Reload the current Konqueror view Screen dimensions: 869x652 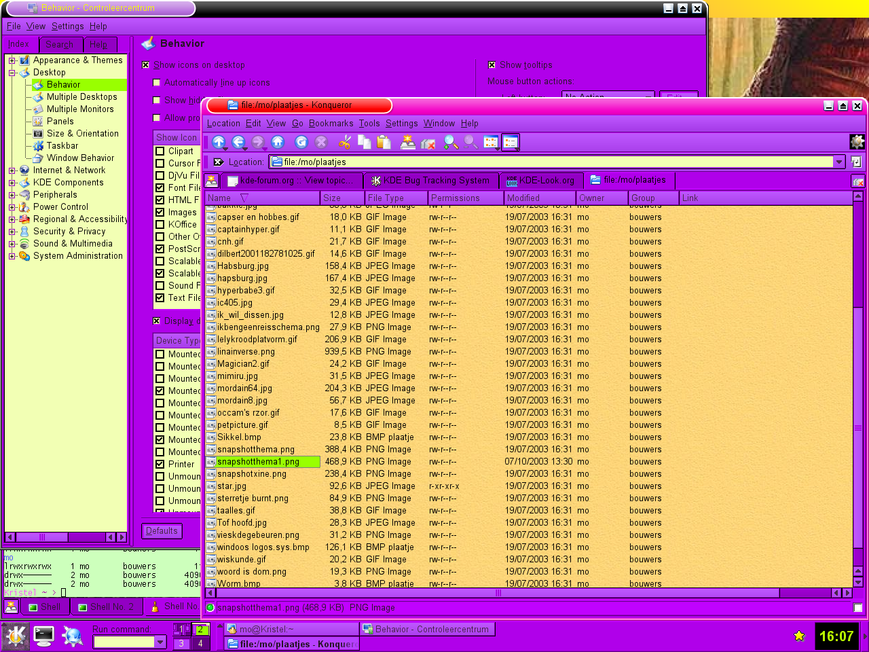(301, 142)
